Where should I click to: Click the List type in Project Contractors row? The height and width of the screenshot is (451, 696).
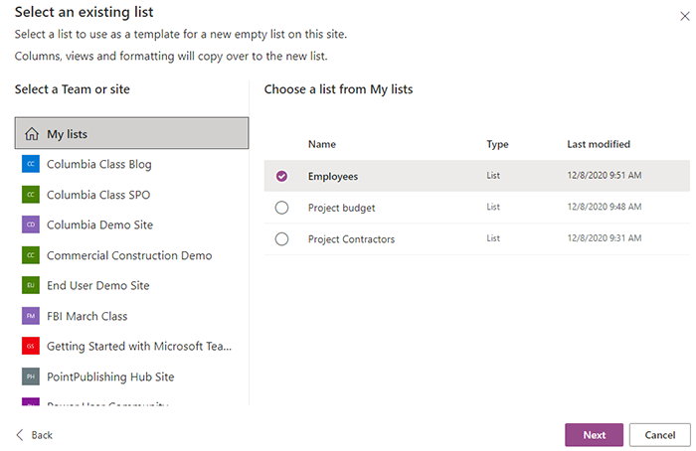point(493,238)
